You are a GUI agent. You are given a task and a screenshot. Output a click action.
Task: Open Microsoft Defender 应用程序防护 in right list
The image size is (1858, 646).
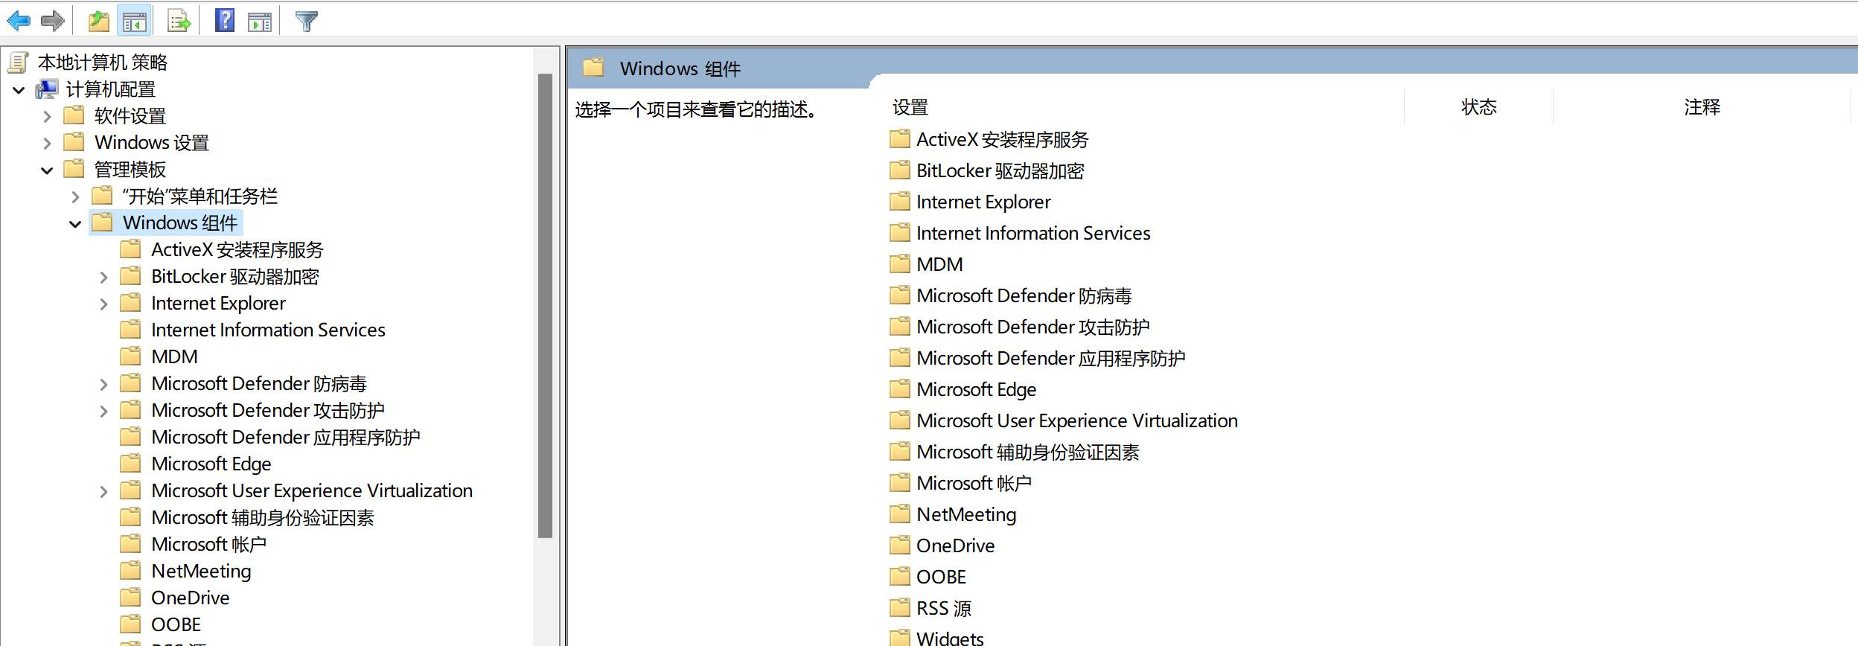point(1050,358)
